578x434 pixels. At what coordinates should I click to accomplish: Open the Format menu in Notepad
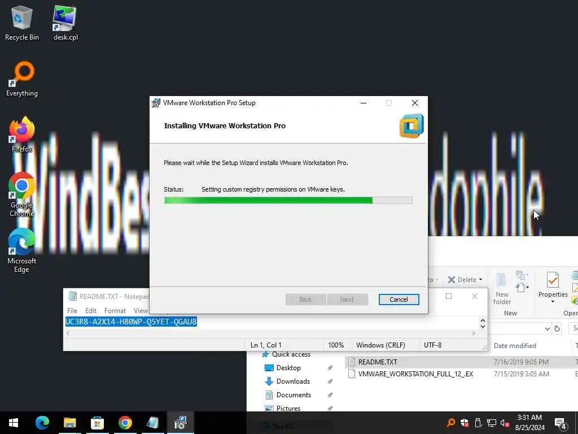point(115,311)
